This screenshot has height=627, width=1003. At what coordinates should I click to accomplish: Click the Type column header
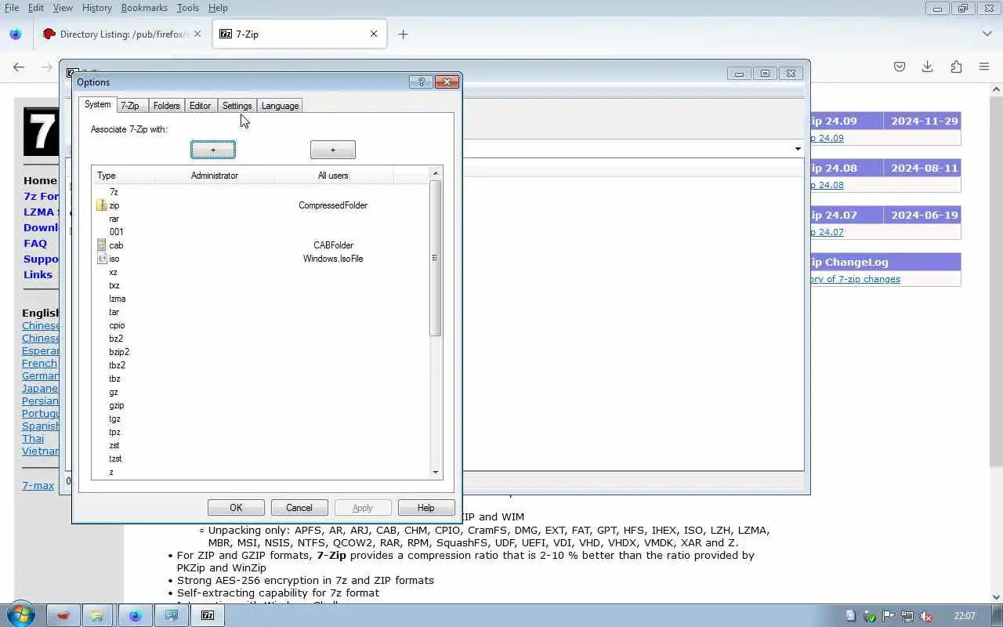pyautogui.click(x=123, y=176)
